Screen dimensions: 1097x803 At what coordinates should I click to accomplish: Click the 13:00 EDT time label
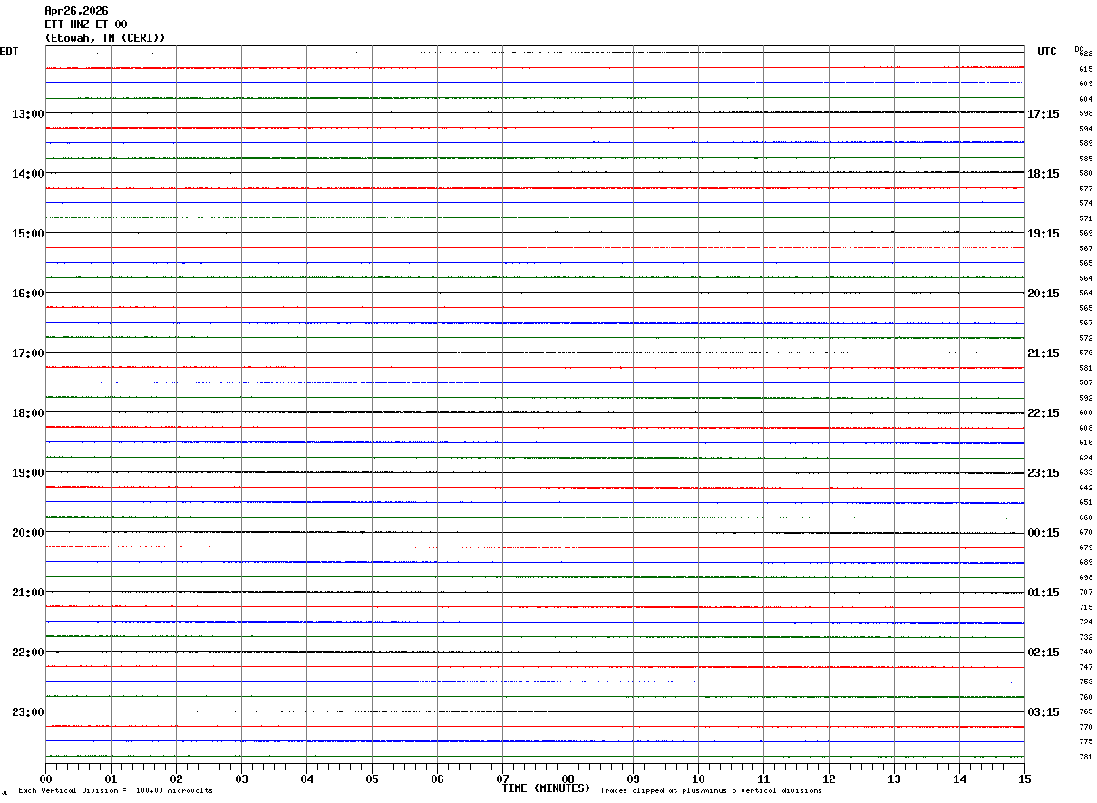click(x=27, y=114)
